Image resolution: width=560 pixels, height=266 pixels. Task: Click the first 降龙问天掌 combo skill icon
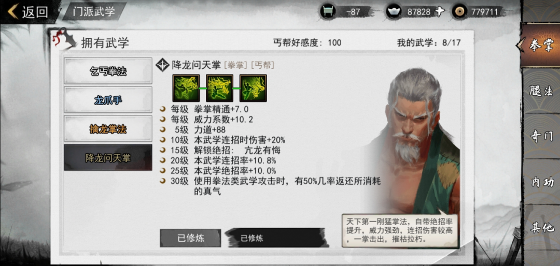coord(186,88)
